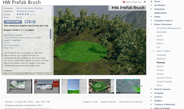
Task: Select Language subcategory
Action: [x=161, y=55]
